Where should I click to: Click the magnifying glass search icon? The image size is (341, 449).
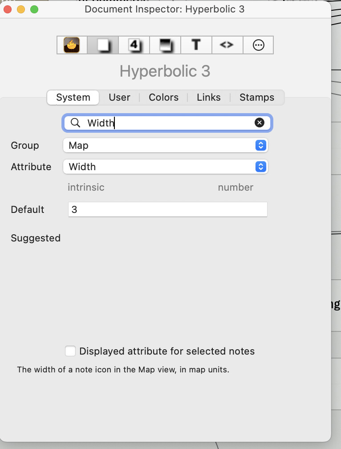click(x=76, y=123)
